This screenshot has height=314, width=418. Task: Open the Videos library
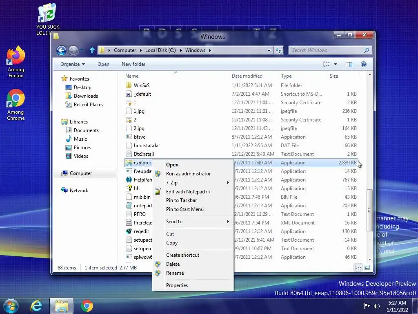click(x=77, y=156)
